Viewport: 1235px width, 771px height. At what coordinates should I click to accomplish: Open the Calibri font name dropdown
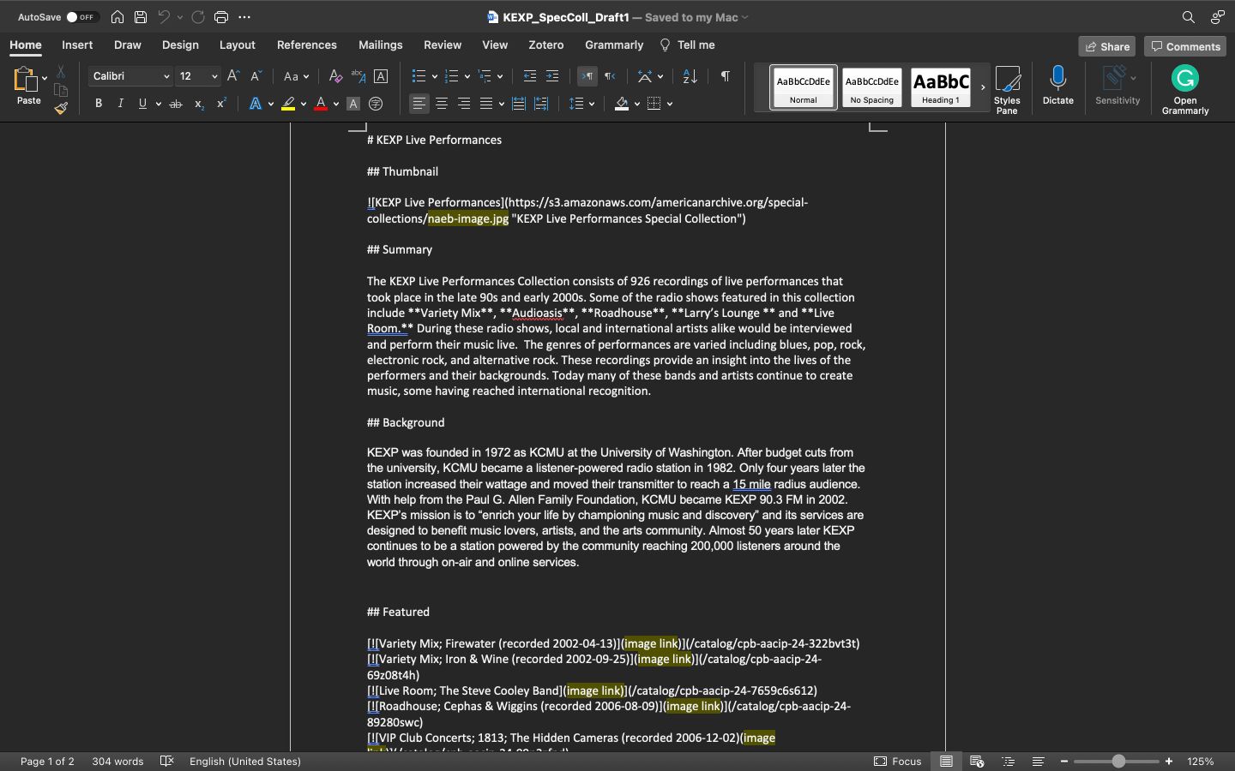(x=166, y=76)
